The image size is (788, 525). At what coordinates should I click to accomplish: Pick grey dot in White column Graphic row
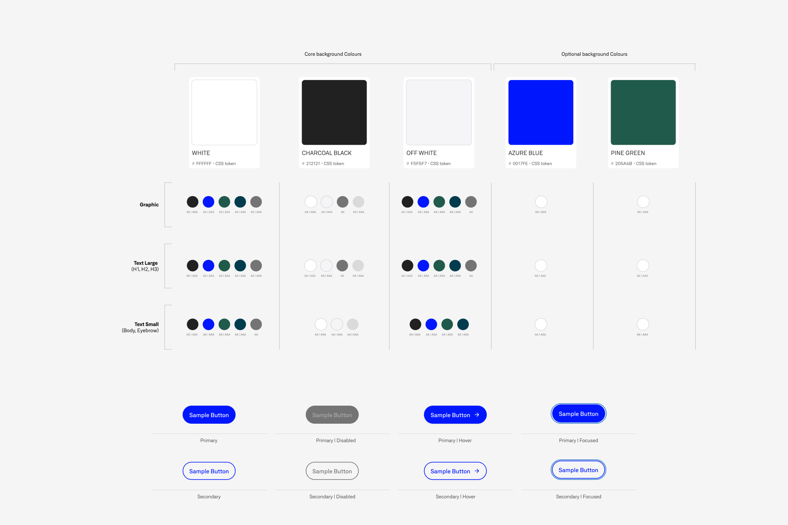coord(256,202)
